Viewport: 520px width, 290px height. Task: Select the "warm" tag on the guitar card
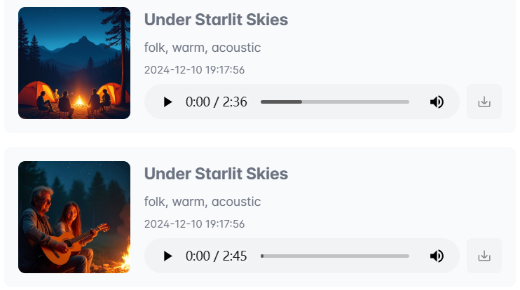(187, 202)
